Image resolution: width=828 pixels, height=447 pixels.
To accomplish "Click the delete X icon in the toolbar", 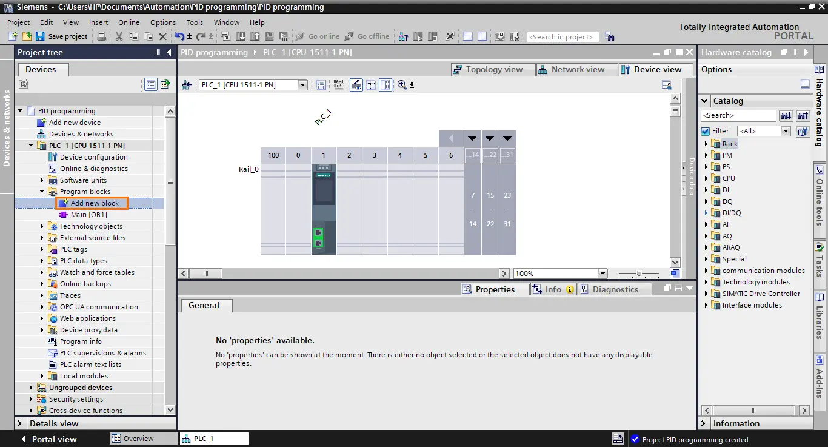I will point(163,36).
